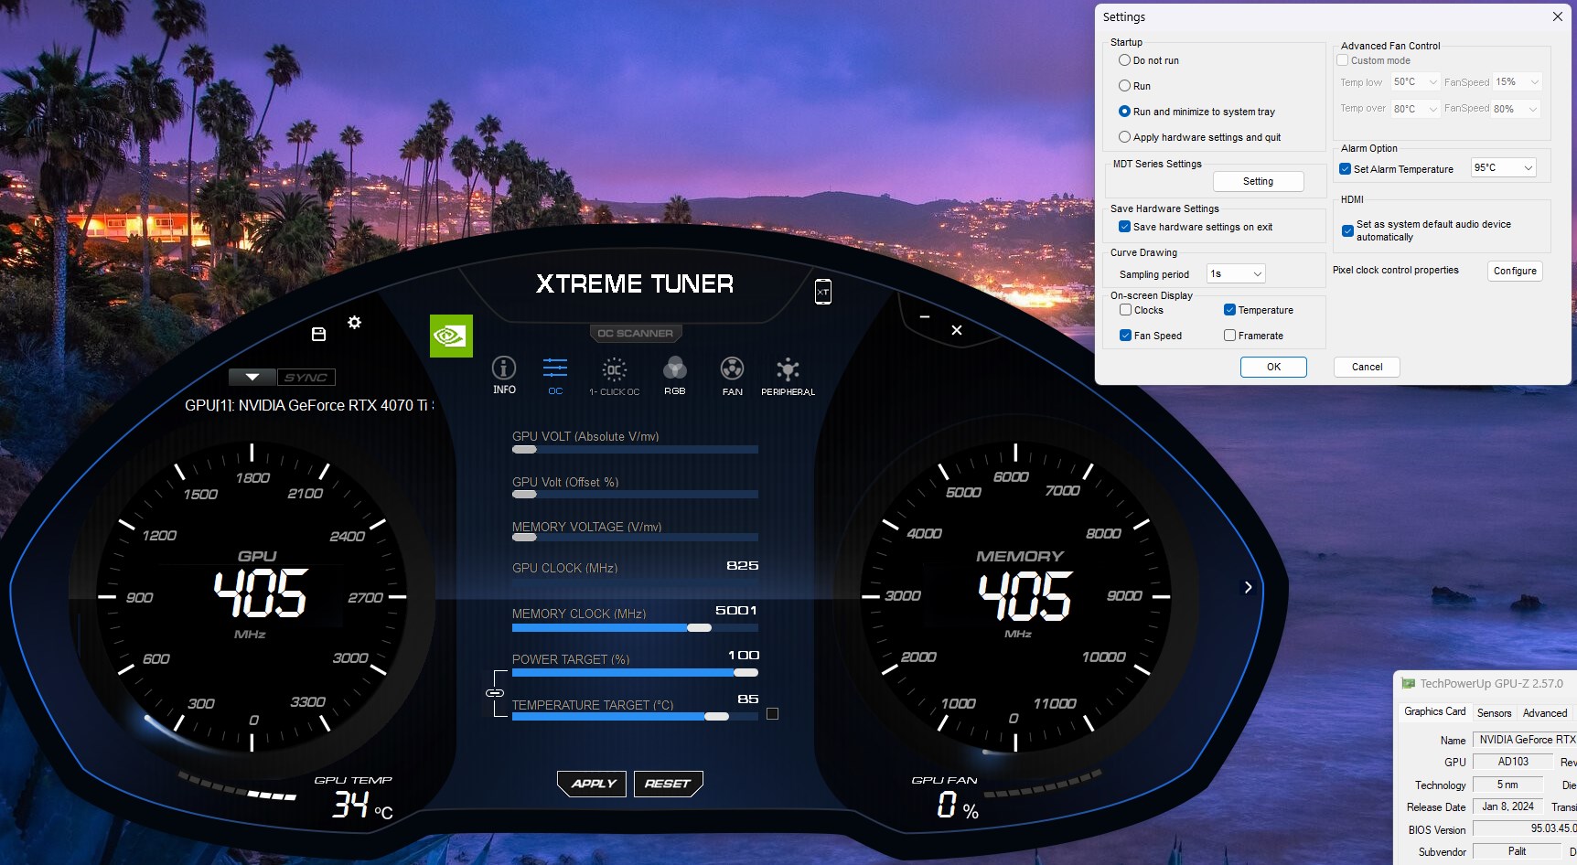Click the SYNC button
The width and height of the screenshot is (1577, 865).
(306, 377)
